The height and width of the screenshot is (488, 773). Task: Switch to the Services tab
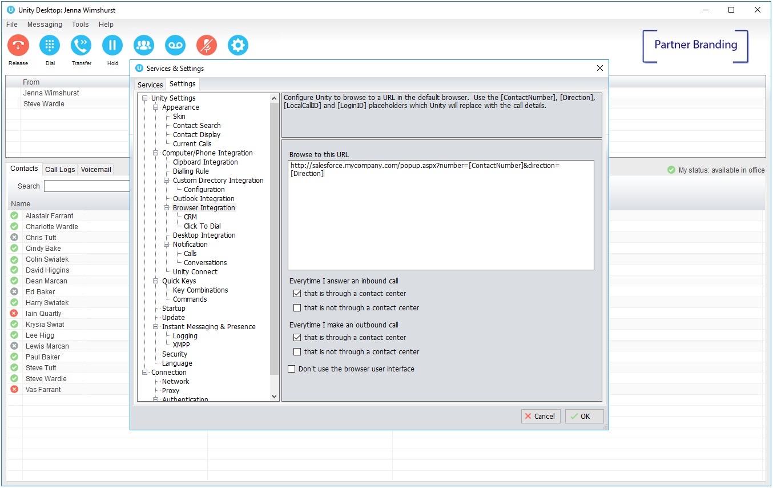point(150,85)
